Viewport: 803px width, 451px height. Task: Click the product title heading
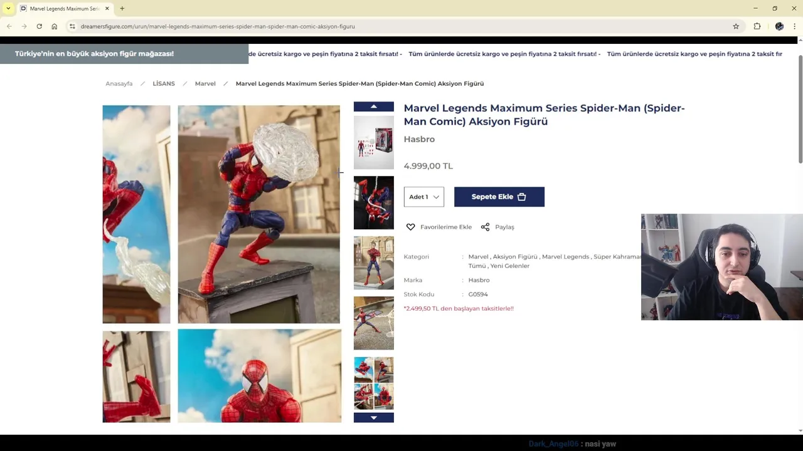pyautogui.click(x=544, y=115)
